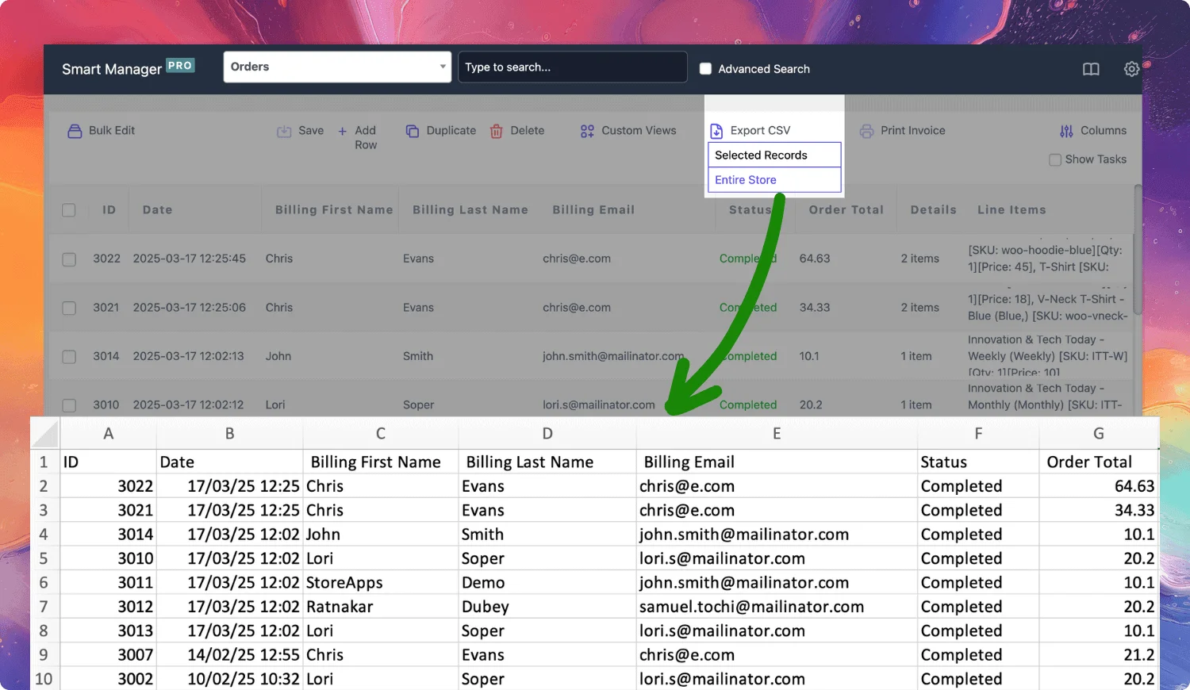This screenshot has height=690, width=1190.
Task: Open the settings gear icon
Action: [x=1132, y=69]
